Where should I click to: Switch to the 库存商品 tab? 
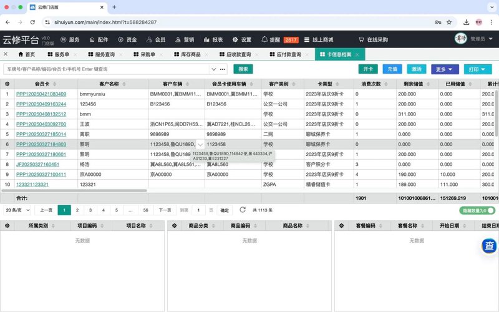pos(188,54)
